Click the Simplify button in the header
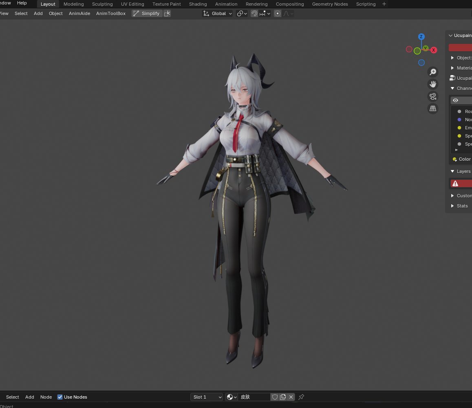 pos(147,13)
